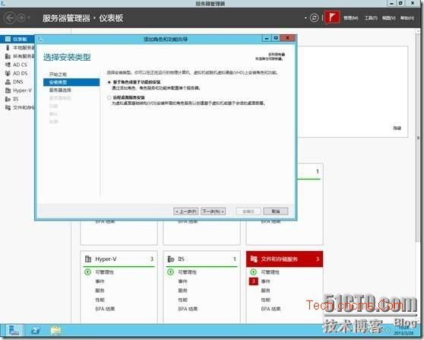Minimize the 添加角色和功能向导 wizard window
The image size is (424, 340).
(x=267, y=39)
